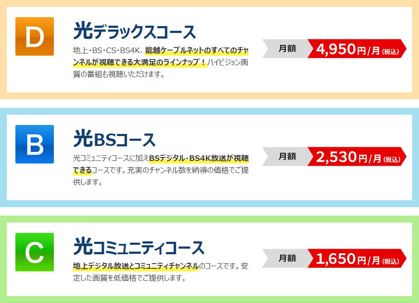Click the 質の番組も視聴いただけます sentence
Screen dimensions: 419x303
point(119,74)
